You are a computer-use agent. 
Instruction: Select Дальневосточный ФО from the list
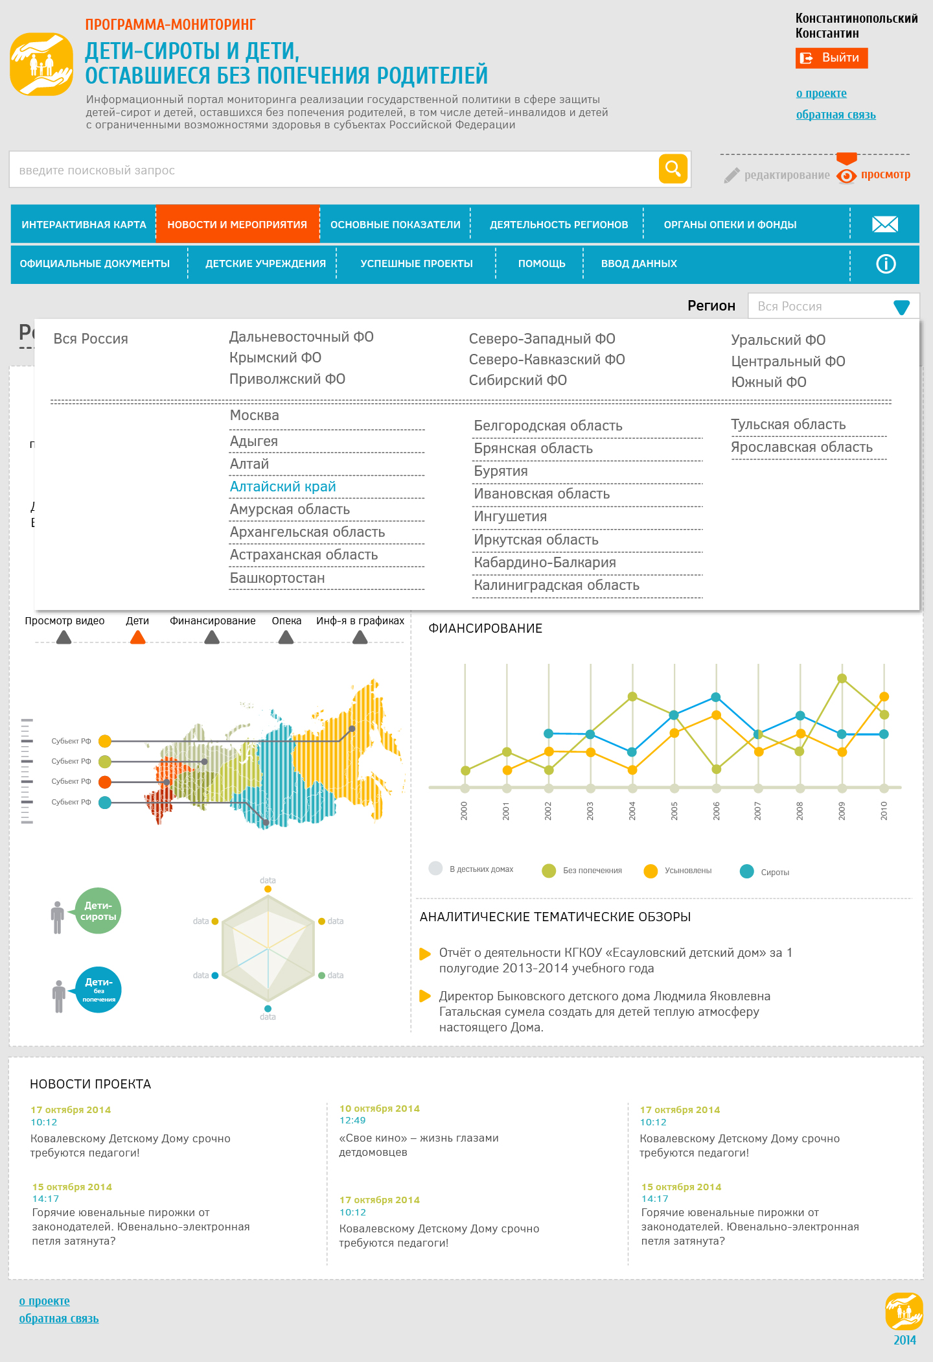click(301, 337)
